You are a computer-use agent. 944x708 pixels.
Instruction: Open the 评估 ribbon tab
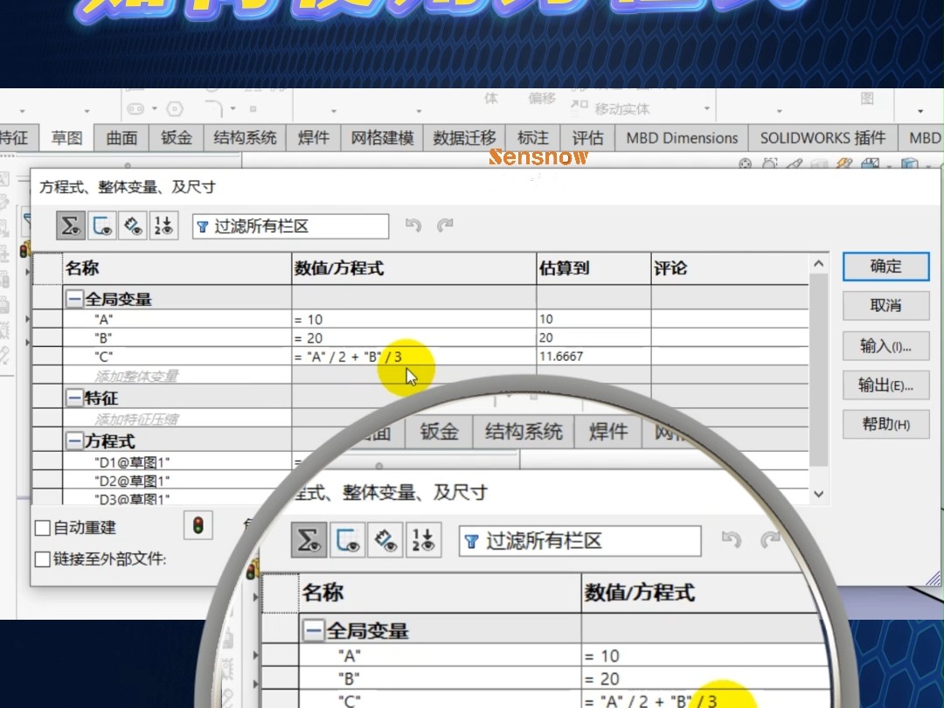(x=587, y=137)
